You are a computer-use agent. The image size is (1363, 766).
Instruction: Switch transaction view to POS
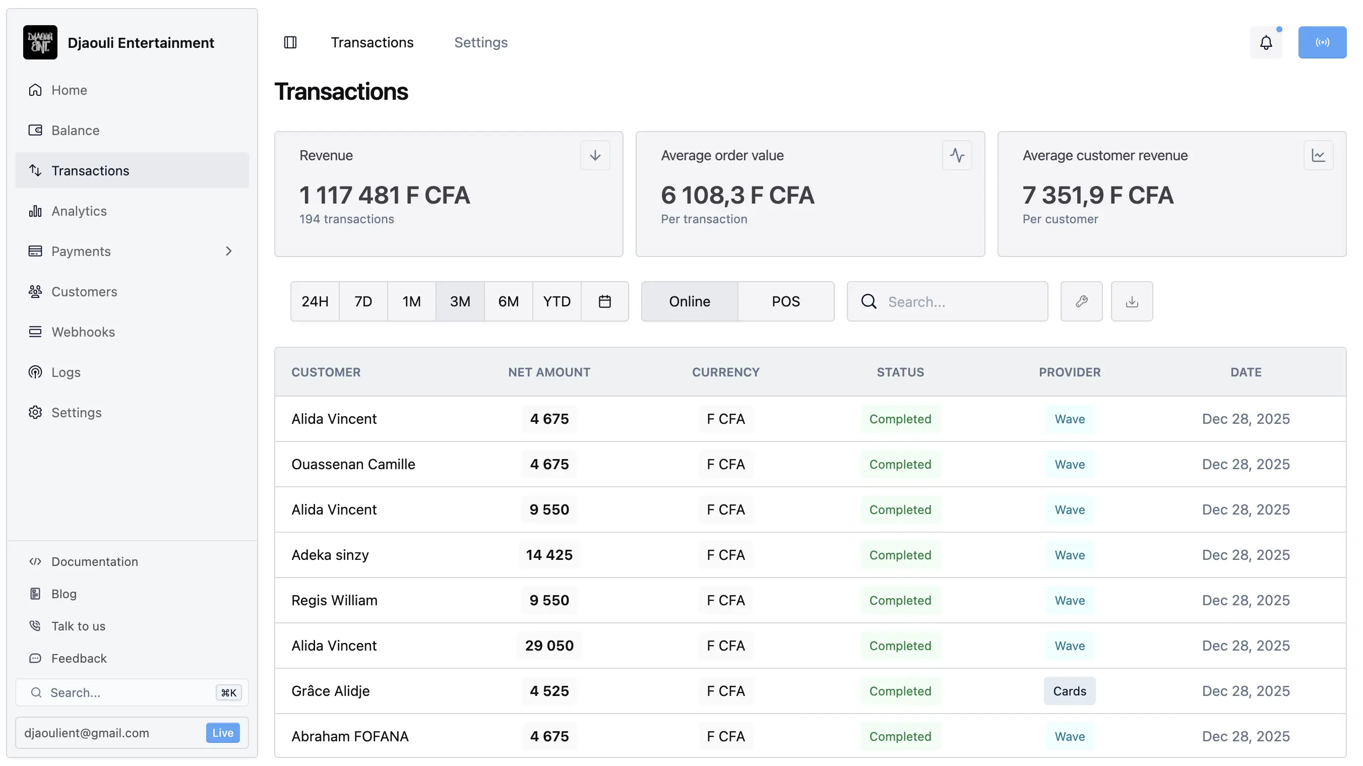click(785, 301)
